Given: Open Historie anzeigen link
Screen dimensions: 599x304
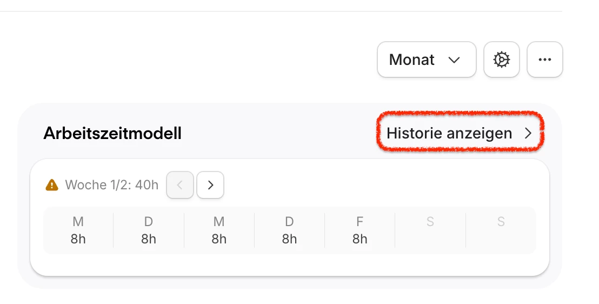Looking at the screenshot, I should pyautogui.click(x=460, y=133).
